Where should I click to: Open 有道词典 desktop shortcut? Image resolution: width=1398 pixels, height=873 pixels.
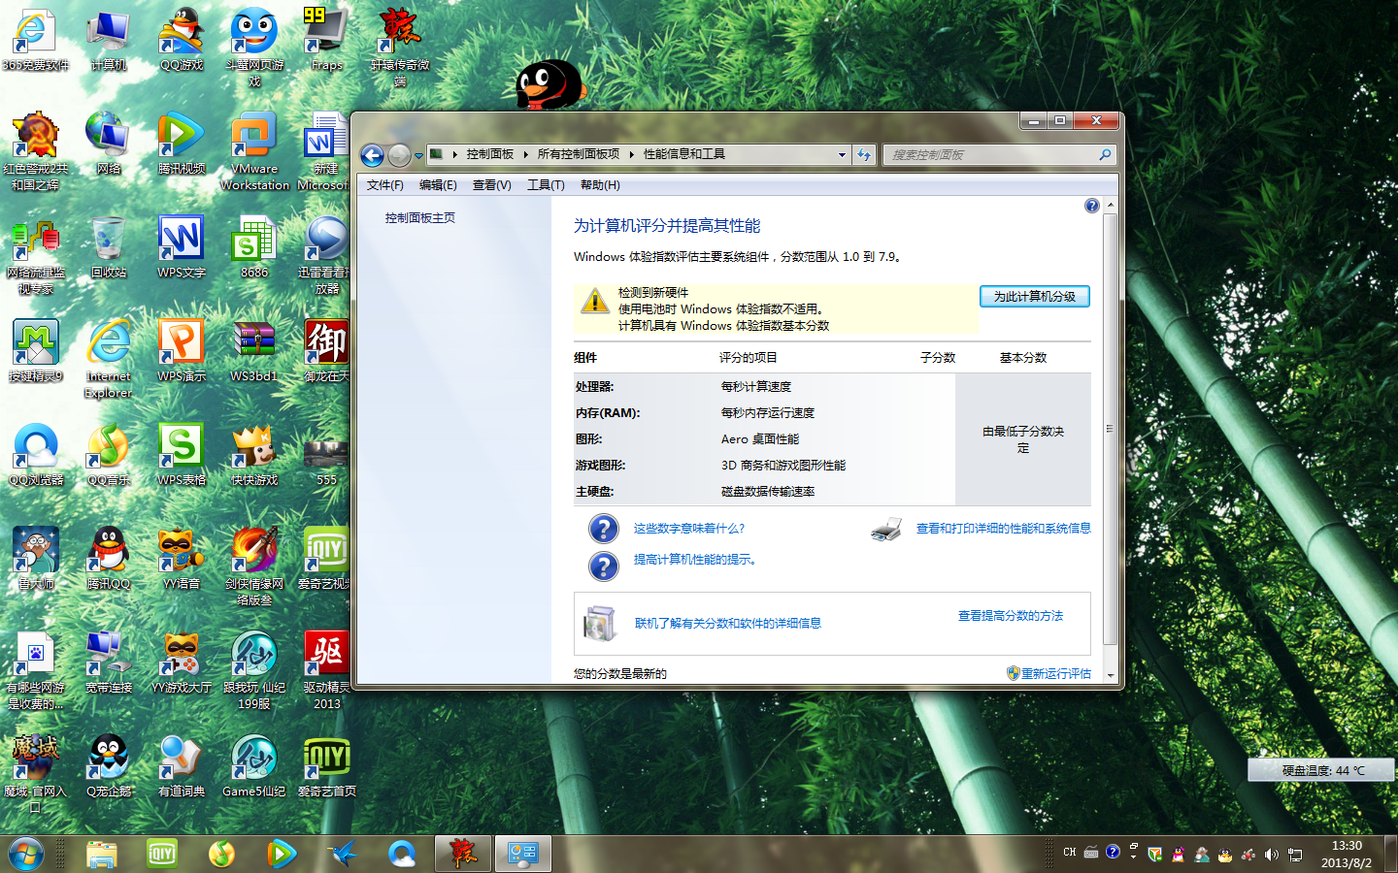[x=182, y=766]
